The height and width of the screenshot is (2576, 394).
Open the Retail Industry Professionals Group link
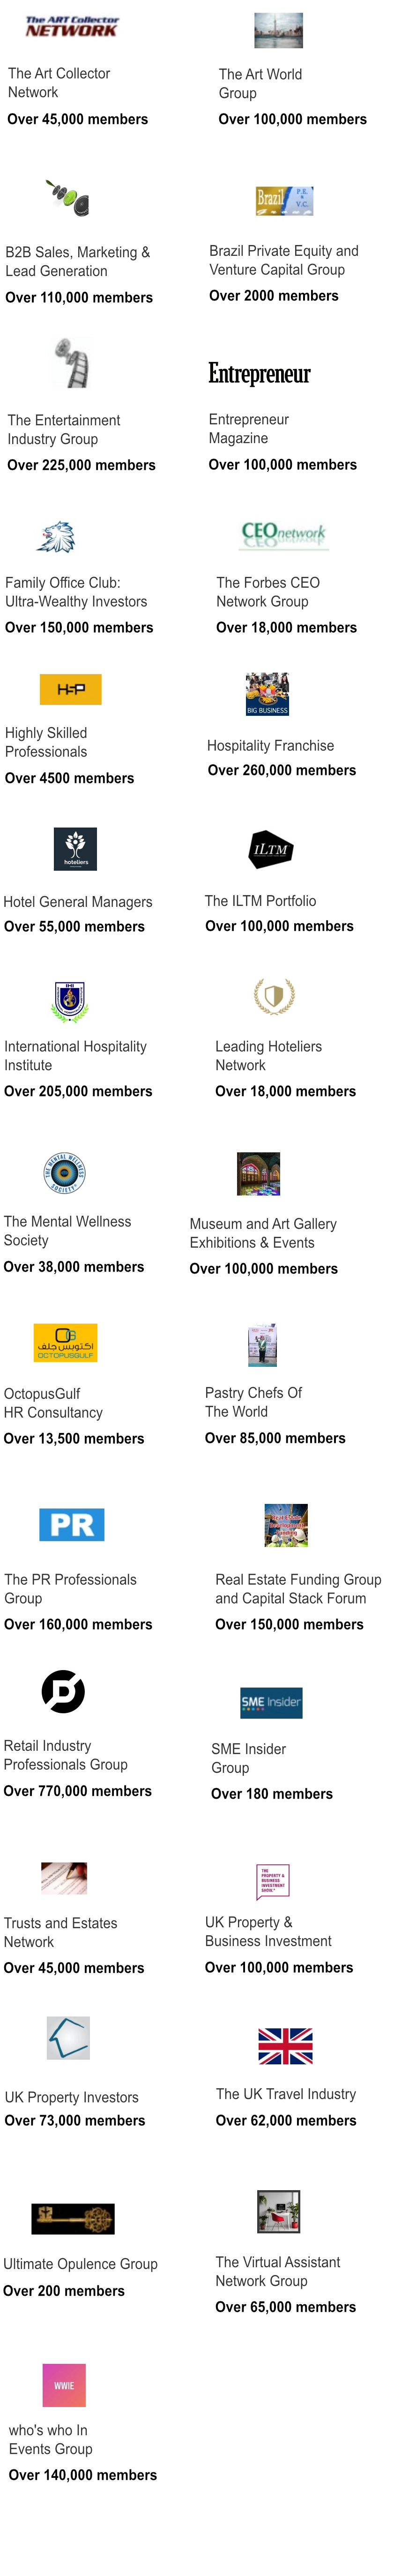pyautogui.click(x=66, y=1755)
